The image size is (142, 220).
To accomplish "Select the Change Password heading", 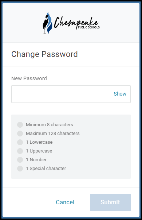I will point(44,54).
